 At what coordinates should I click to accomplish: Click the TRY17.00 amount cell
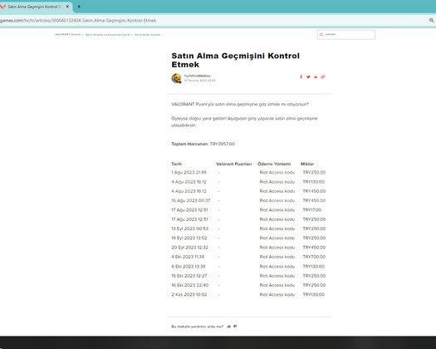[x=312, y=210]
